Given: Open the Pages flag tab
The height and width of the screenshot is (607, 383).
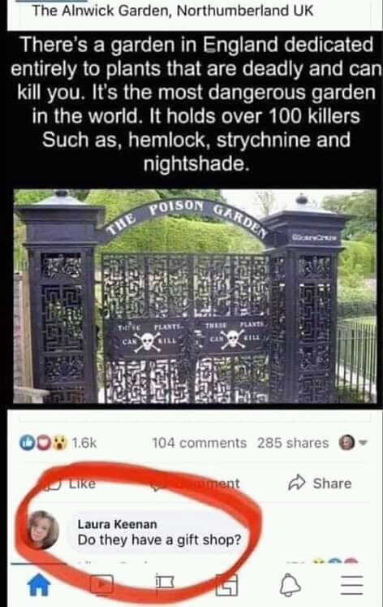Looking at the screenshot, I should (165, 584).
